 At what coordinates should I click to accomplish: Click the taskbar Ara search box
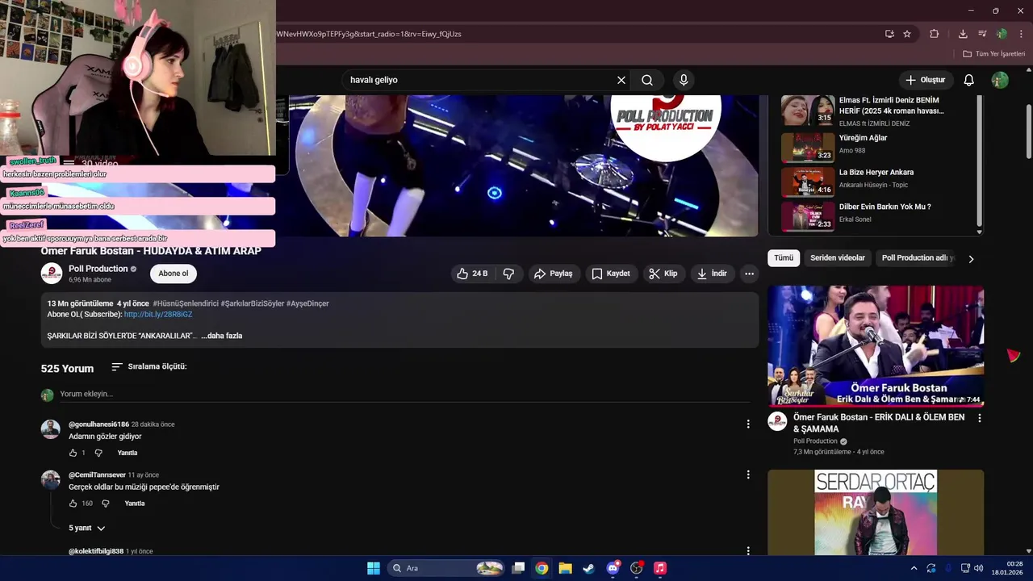point(446,568)
